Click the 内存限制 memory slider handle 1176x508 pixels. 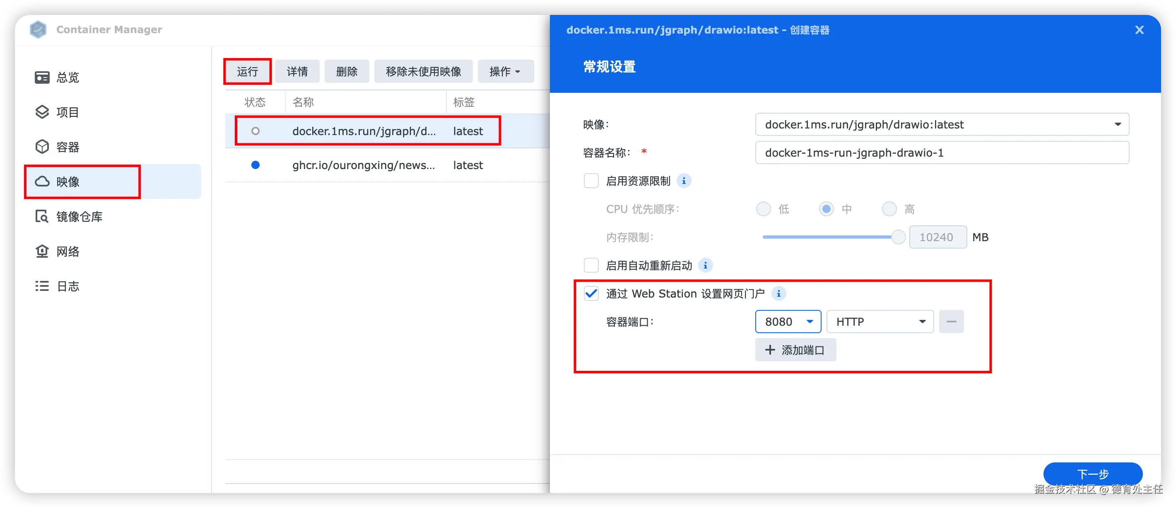point(898,237)
